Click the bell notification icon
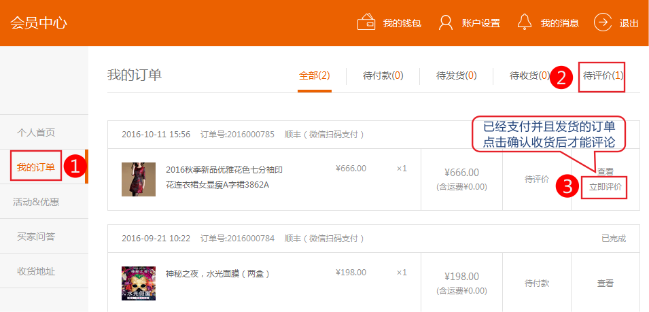This screenshot has width=649, height=312. (x=524, y=22)
